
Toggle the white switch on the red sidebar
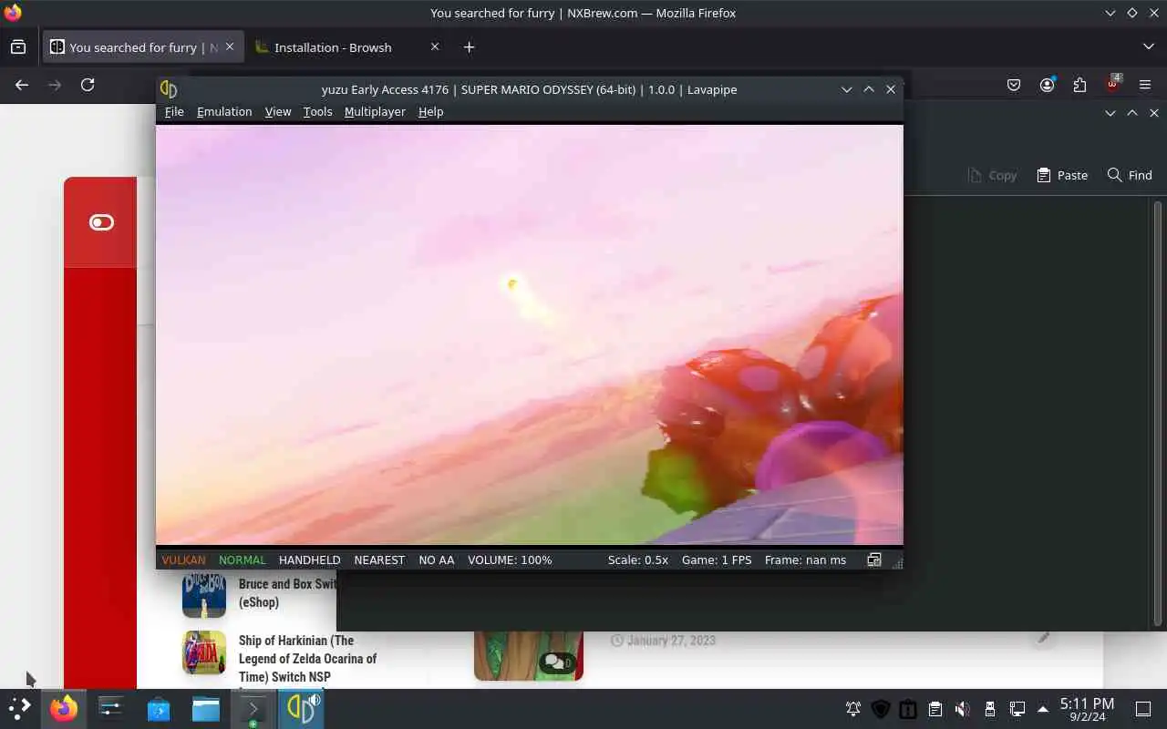pyautogui.click(x=101, y=222)
